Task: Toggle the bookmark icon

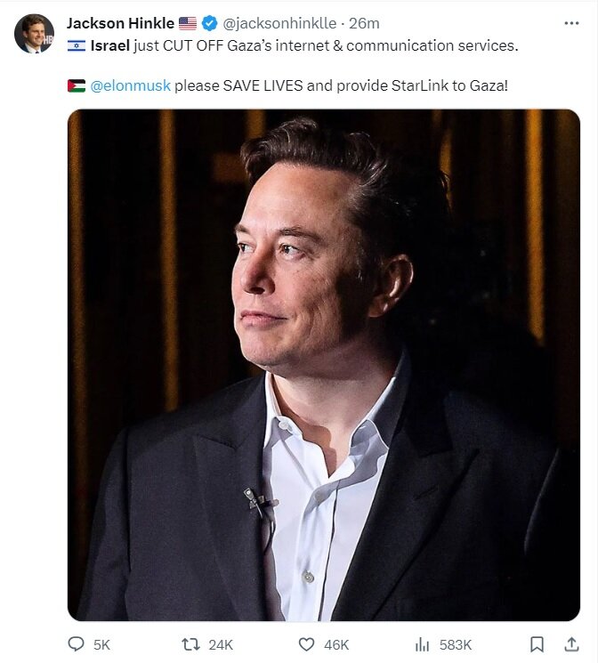Action: [x=537, y=643]
